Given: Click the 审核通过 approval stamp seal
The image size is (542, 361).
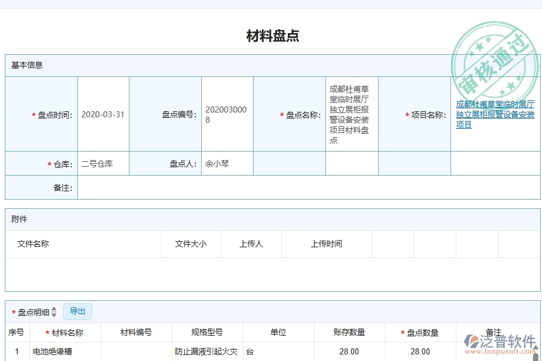Looking at the screenshot, I should coord(494,57).
